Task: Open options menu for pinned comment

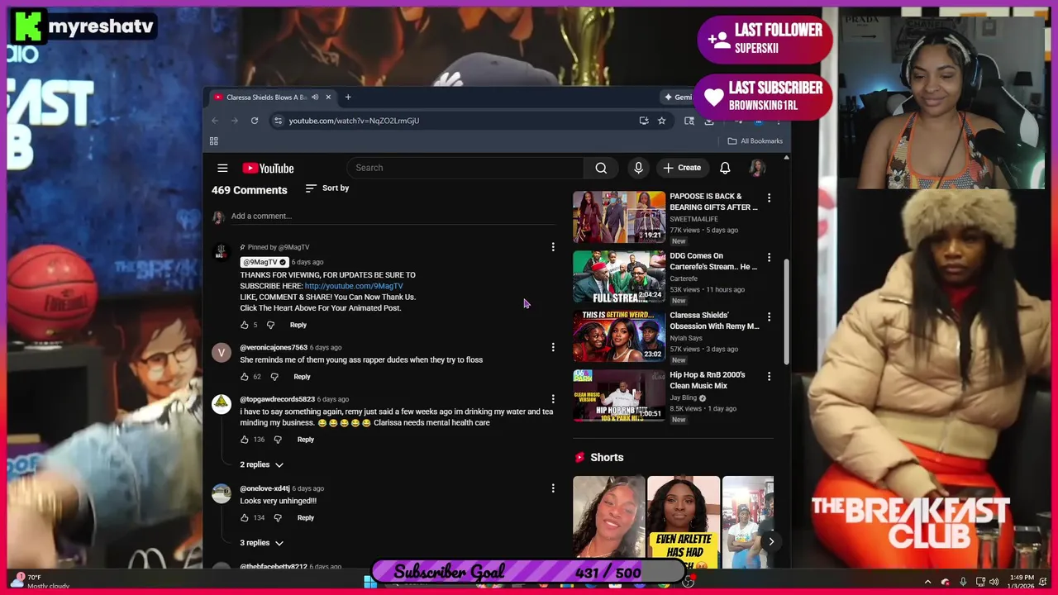Action: 553,247
